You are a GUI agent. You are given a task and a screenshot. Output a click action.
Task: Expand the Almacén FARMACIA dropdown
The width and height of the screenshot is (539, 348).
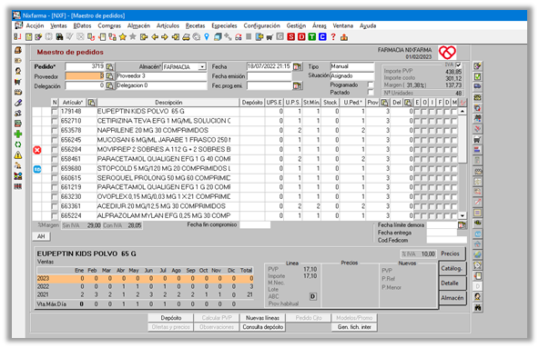tap(202, 67)
